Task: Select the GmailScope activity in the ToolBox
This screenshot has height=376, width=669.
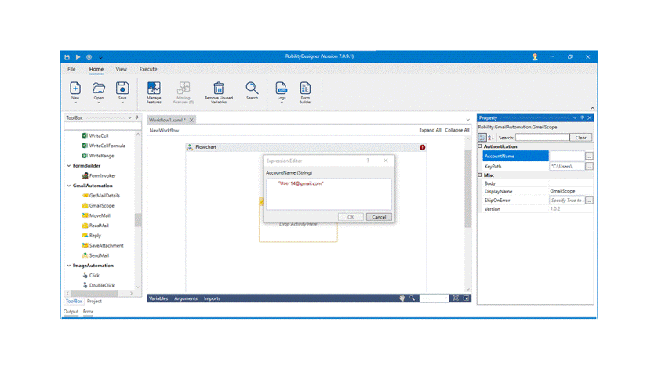Action: (x=101, y=205)
